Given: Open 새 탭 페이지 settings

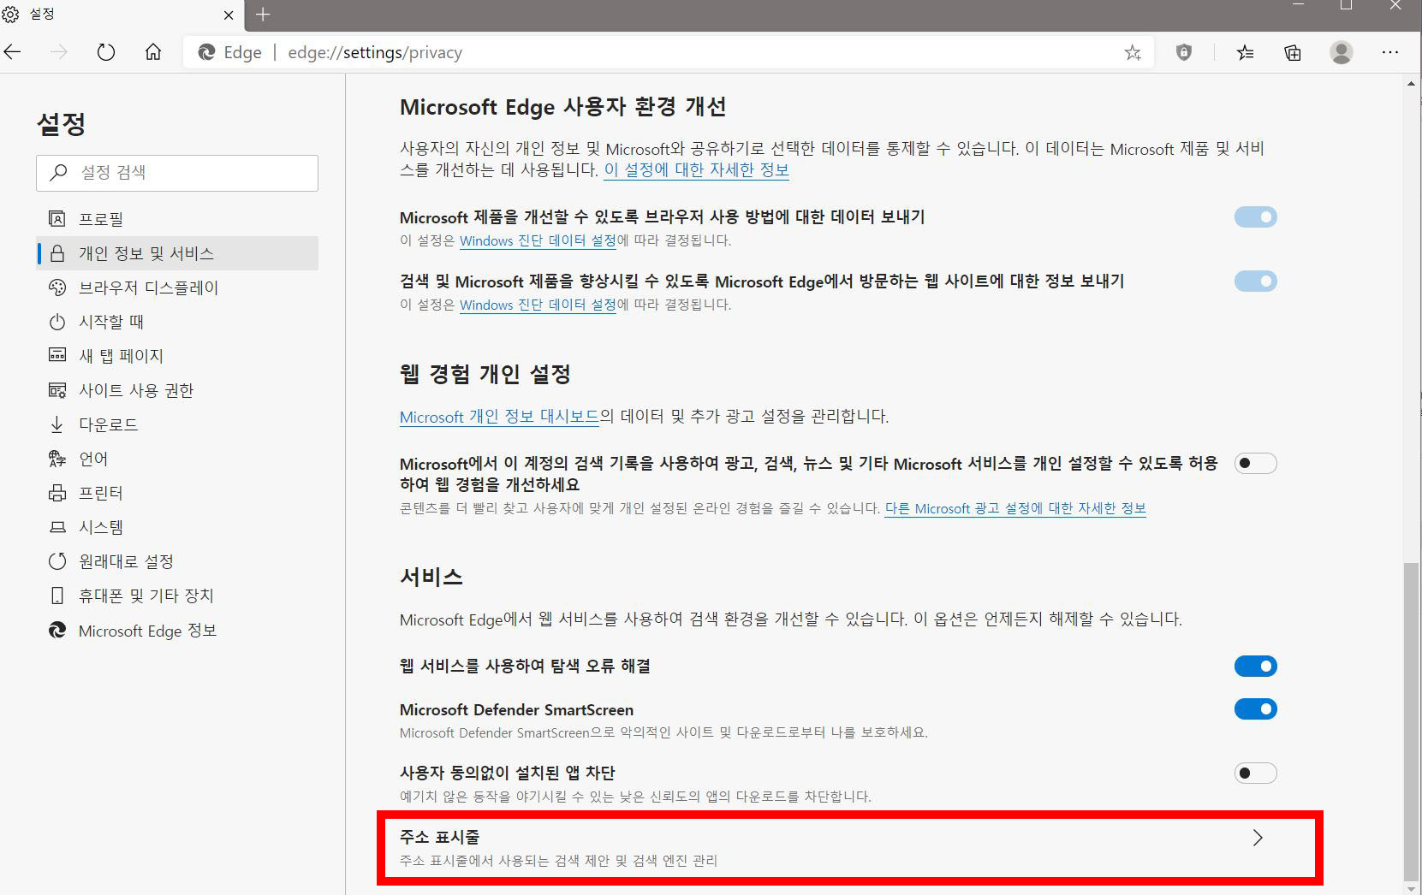Looking at the screenshot, I should coord(177,356).
